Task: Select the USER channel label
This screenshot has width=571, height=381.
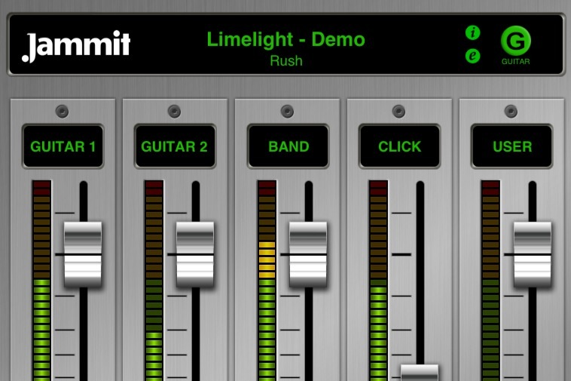Action: [x=511, y=146]
